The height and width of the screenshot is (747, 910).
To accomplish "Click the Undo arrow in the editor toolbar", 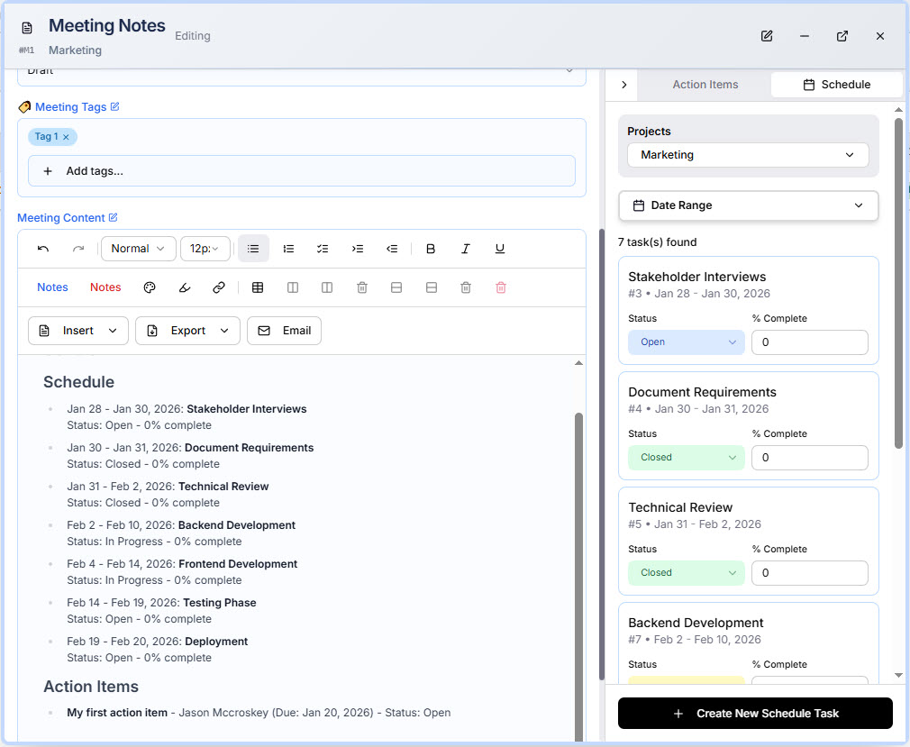I will [x=43, y=248].
